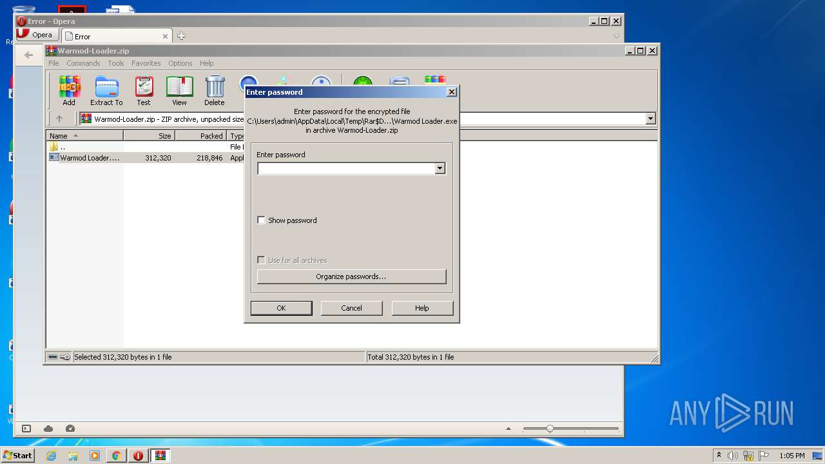Open the Help menu in WinRAR

pos(206,63)
